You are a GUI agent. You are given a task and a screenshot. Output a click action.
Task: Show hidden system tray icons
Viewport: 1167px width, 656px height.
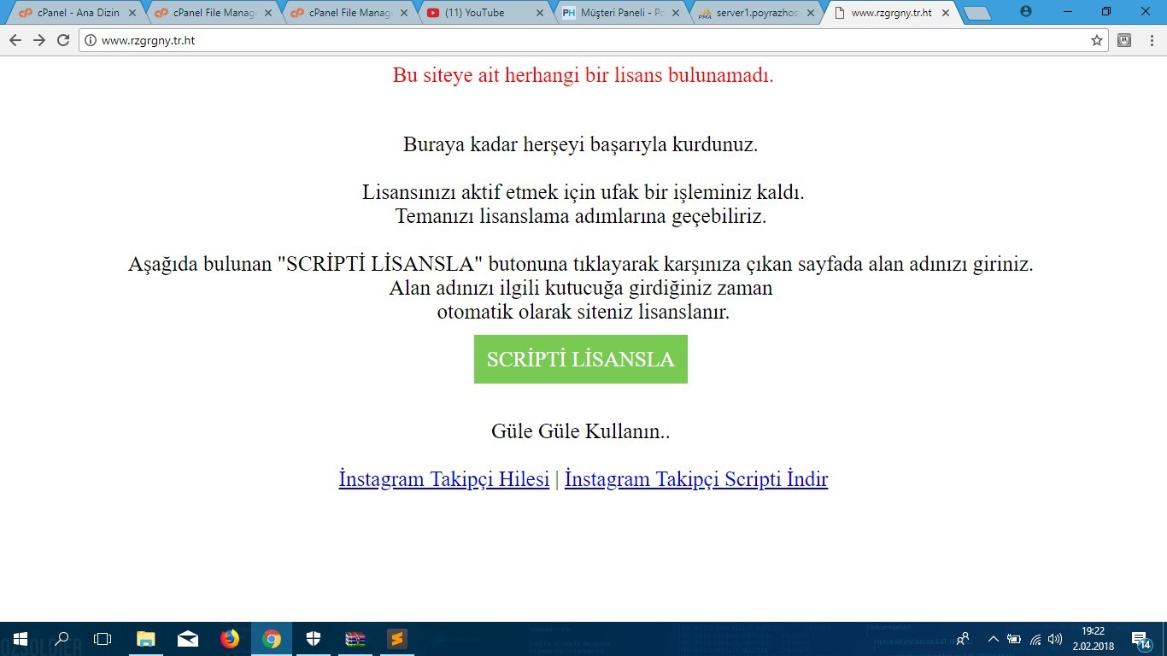[x=994, y=639]
